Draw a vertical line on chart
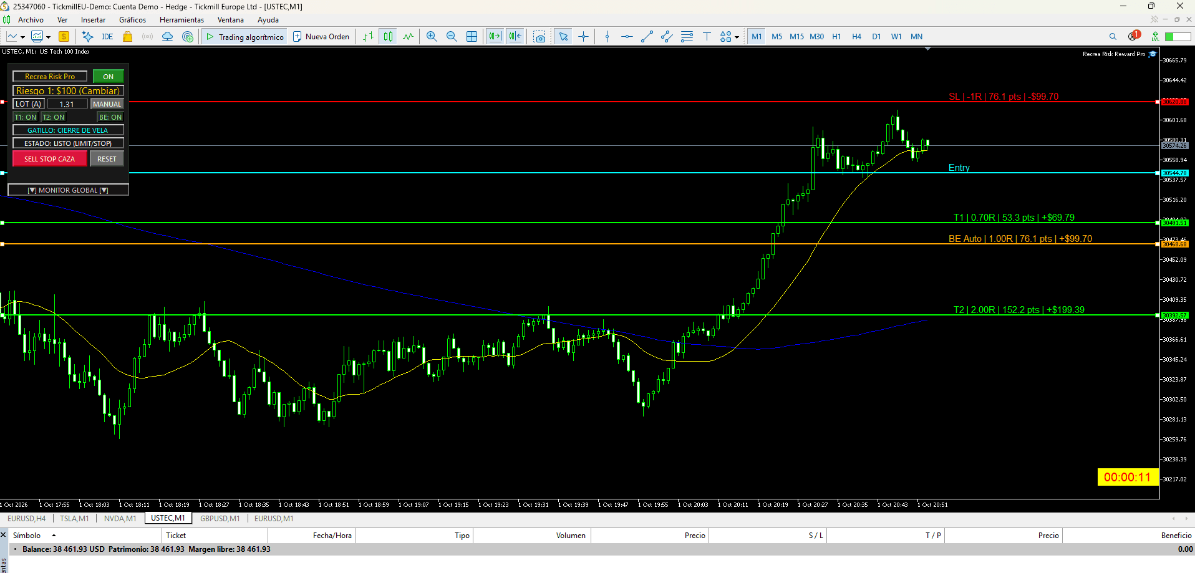Image resolution: width=1195 pixels, height=573 pixels. [x=607, y=37]
